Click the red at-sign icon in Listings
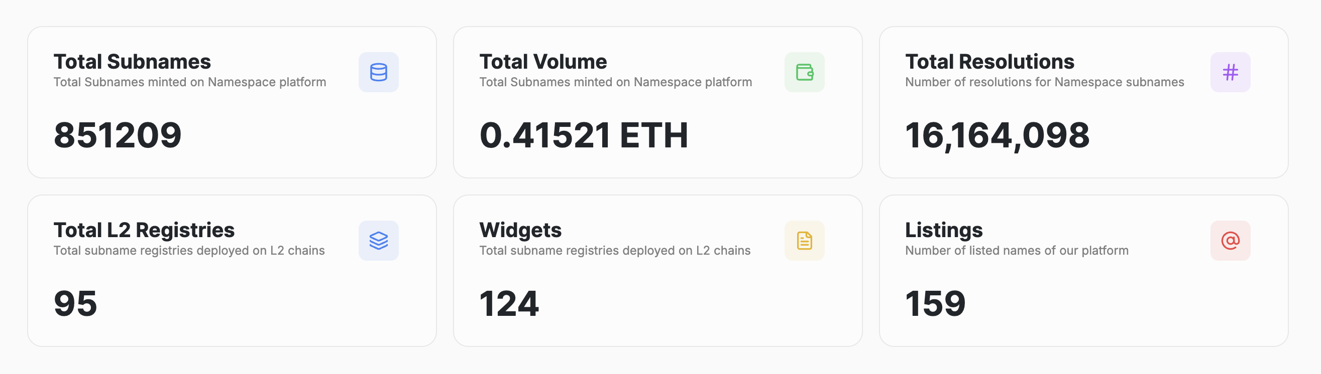Viewport: 1321px width, 374px height. tap(1230, 241)
